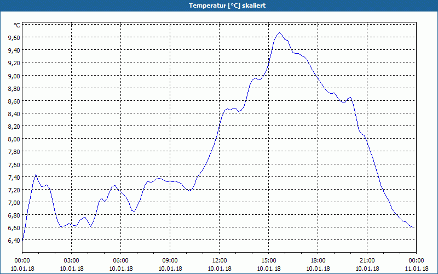The width and height of the screenshot is (438, 274).
Task: Select the 10.01.18 date under 06:00
Action: coord(120,269)
